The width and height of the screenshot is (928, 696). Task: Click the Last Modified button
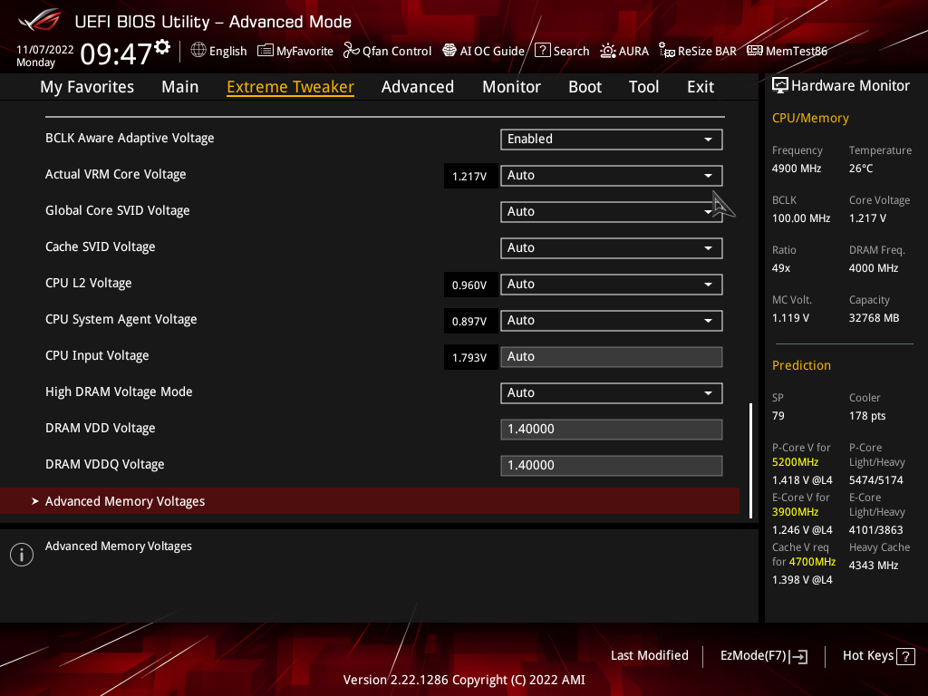[x=649, y=655]
